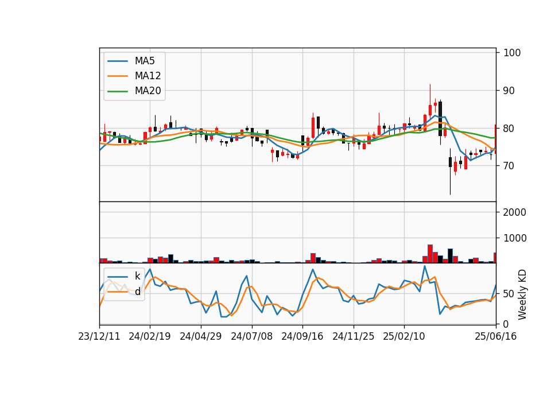Click the MA12 legend label
This screenshot has height=396, width=551.
pyautogui.click(x=148, y=76)
